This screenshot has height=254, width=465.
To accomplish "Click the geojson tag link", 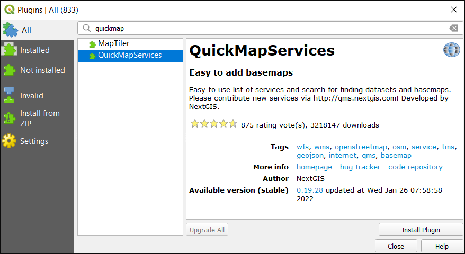I will (310, 155).
